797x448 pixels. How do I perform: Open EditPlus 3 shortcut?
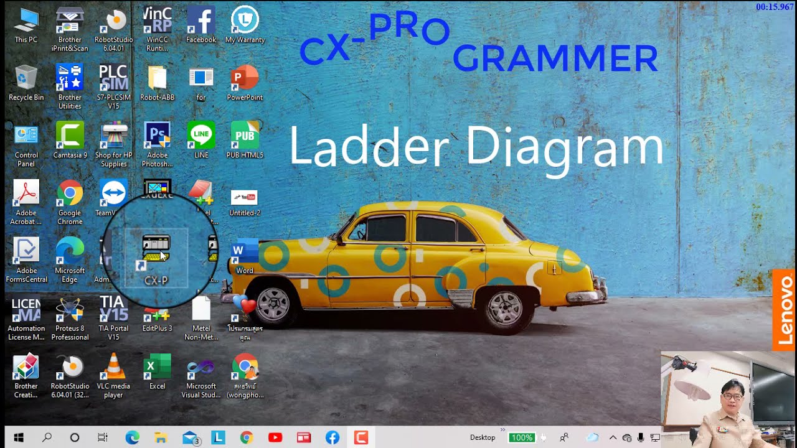(x=157, y=318)
